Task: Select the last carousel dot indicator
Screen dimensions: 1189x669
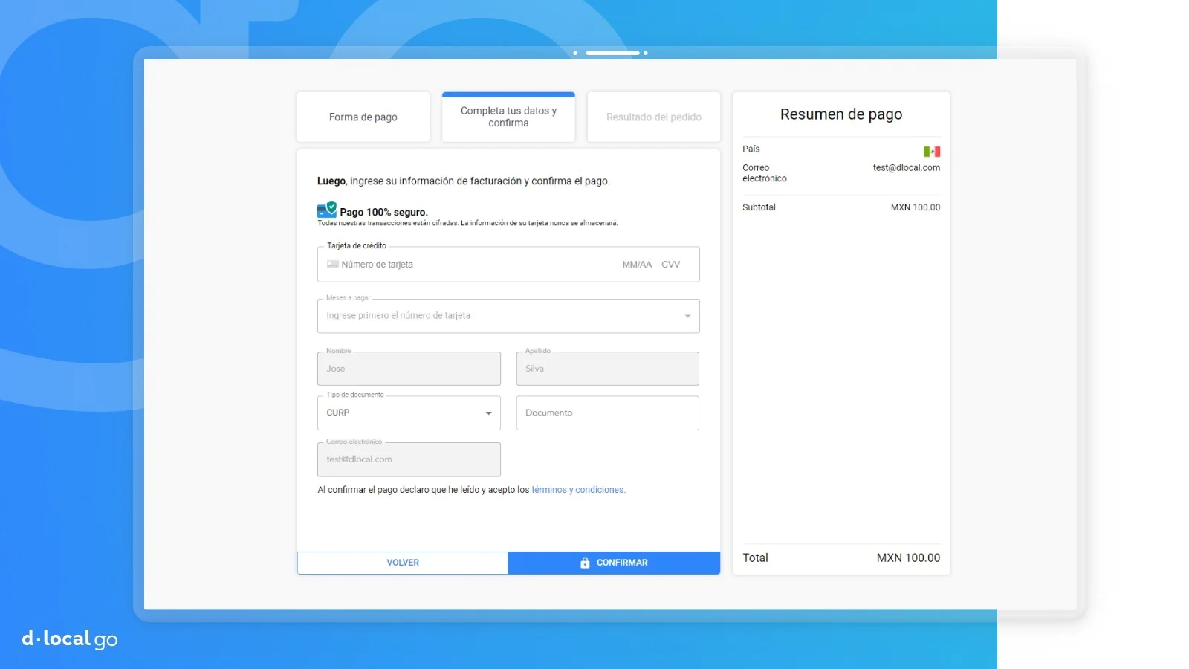Action: (646, 53)
